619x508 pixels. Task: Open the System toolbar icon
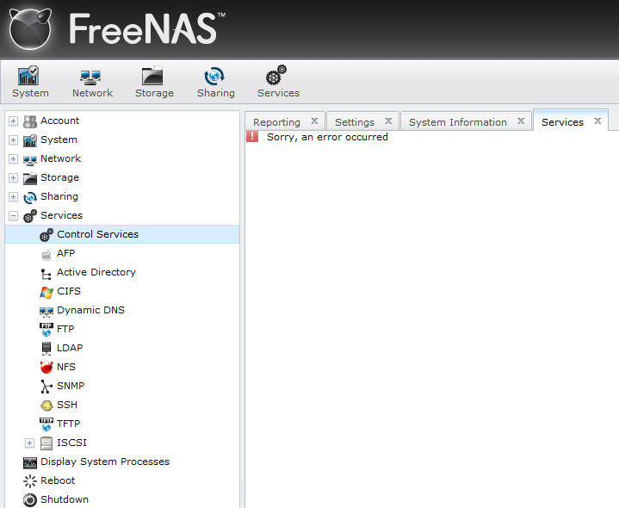[x=30, y=82]
